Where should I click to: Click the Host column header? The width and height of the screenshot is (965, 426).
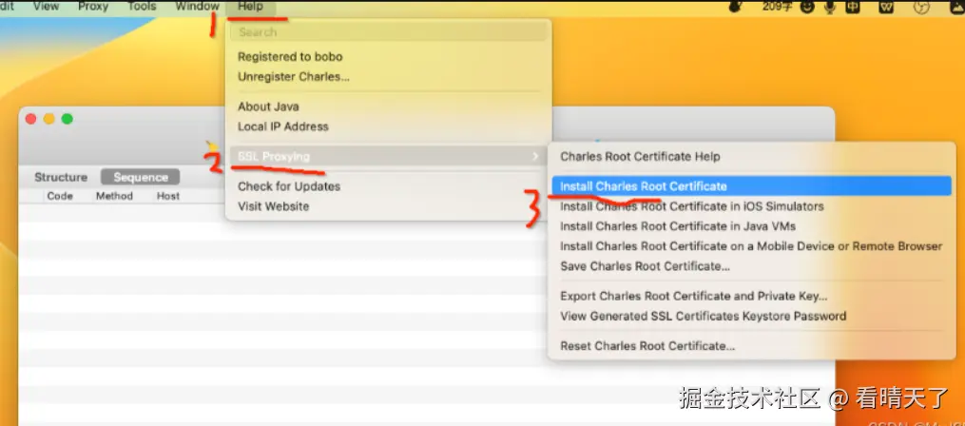[168, 196]
